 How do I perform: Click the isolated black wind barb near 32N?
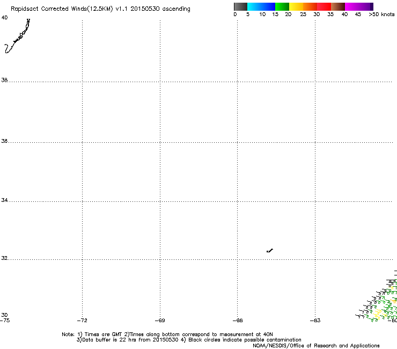[x=270, y=251]
